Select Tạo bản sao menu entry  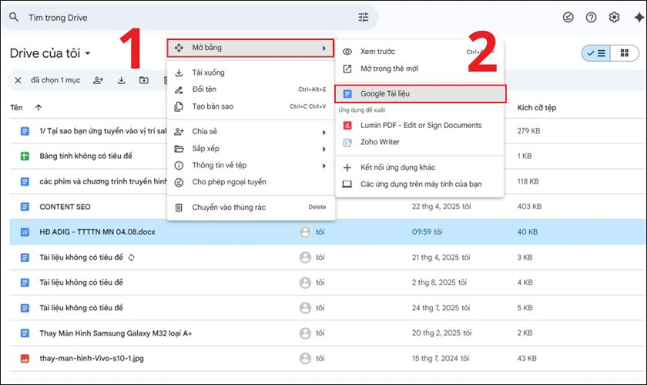(x=250, y=106)
